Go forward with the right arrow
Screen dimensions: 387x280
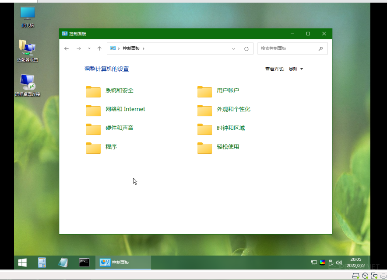coord(79,48)
